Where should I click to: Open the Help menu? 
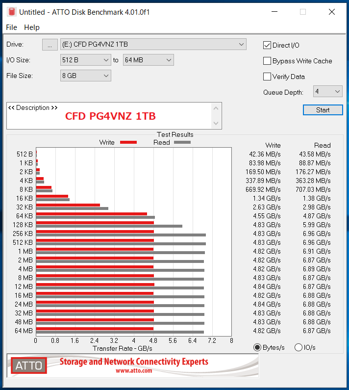click(x=32, y=27)
